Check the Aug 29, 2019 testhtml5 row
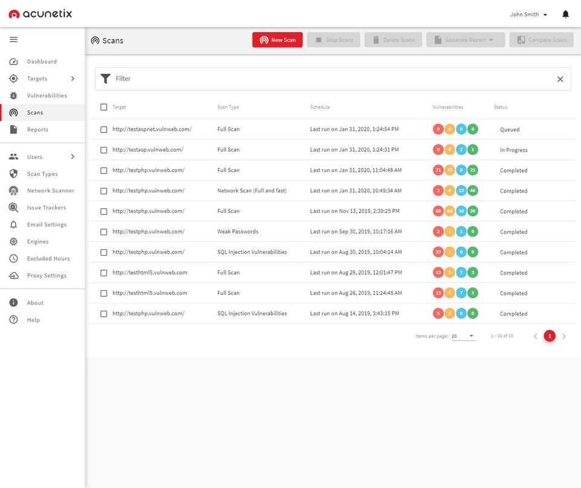Viewport: 581px width, 488px height. 103,273
